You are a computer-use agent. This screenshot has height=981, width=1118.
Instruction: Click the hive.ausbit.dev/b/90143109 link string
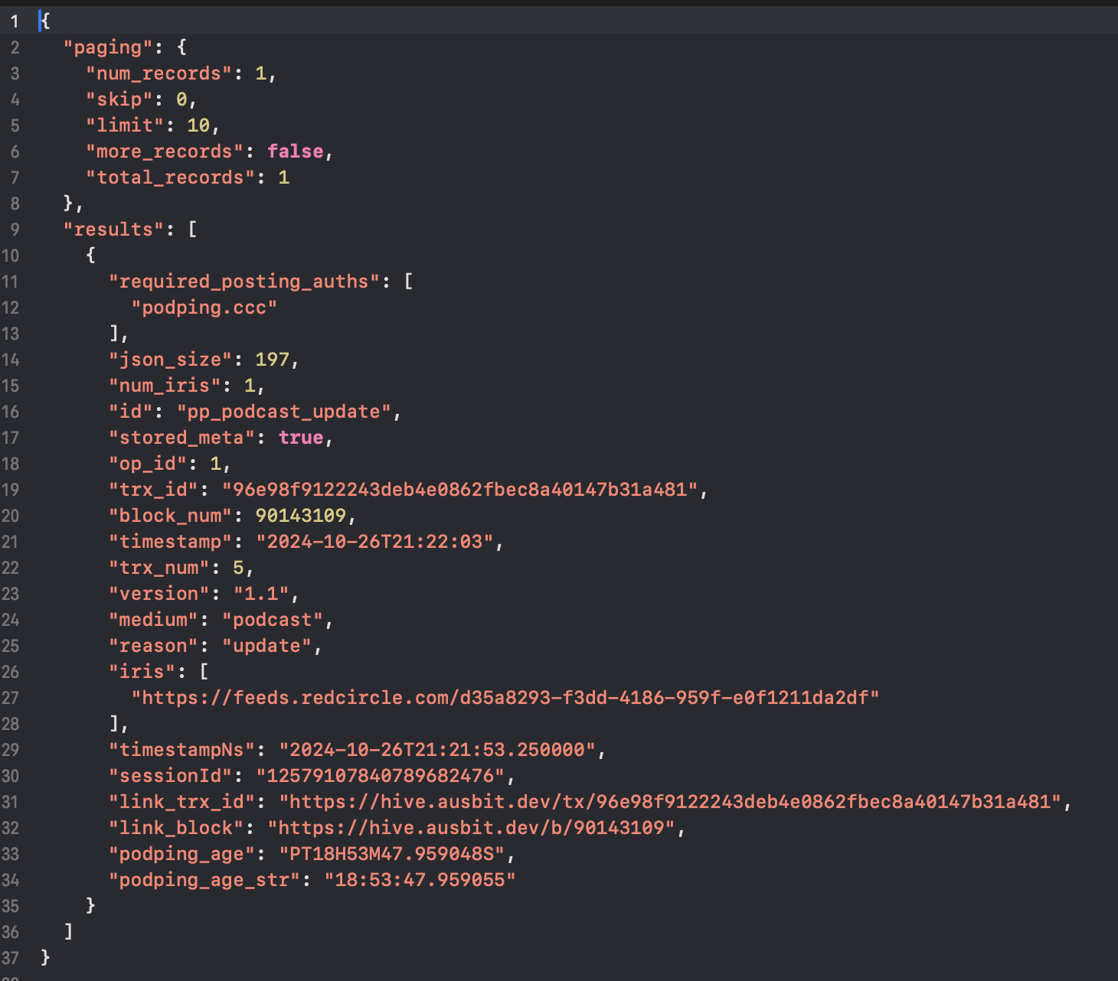coord(472,828)
